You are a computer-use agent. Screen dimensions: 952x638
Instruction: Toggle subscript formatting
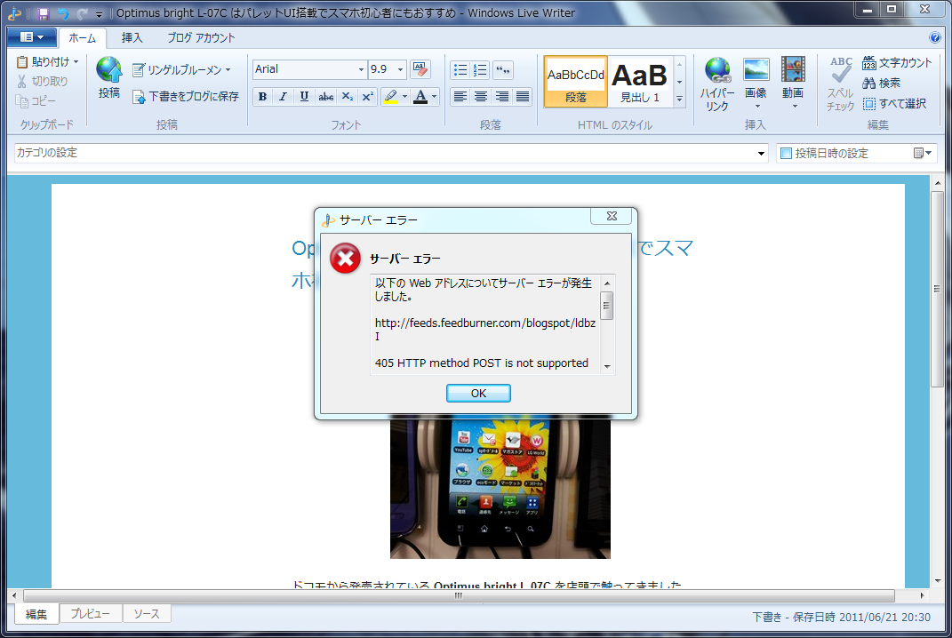click(348, 97)
